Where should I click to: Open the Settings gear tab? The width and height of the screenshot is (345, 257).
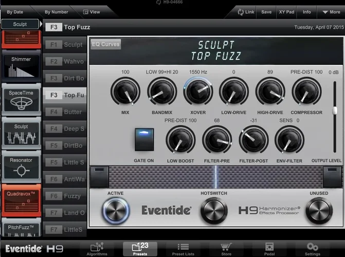tap(313, 249)
